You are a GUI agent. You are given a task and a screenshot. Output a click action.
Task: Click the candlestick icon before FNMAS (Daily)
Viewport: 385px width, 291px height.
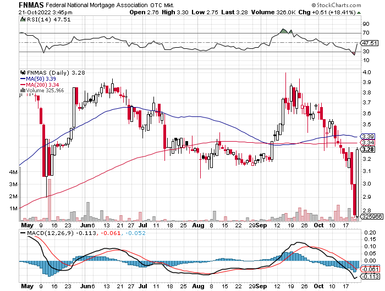coord(23,72)
